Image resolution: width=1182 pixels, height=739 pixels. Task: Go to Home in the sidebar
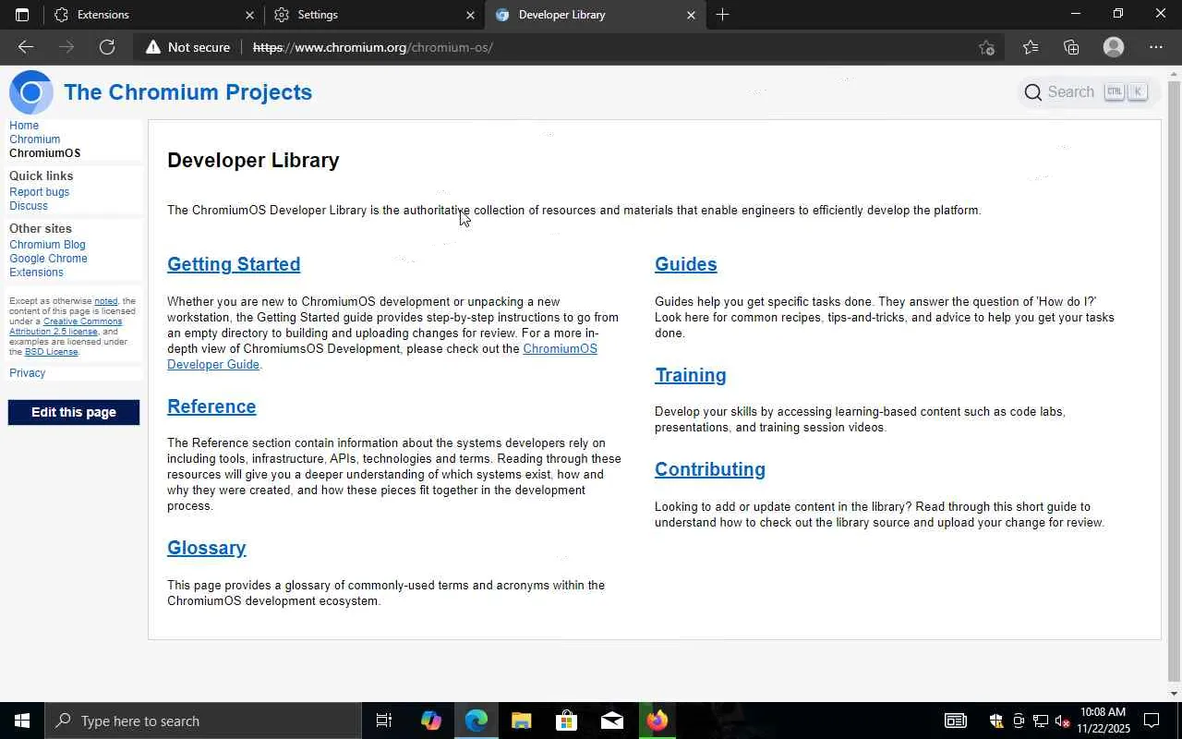pyautogui.click(x=24, y=126)
